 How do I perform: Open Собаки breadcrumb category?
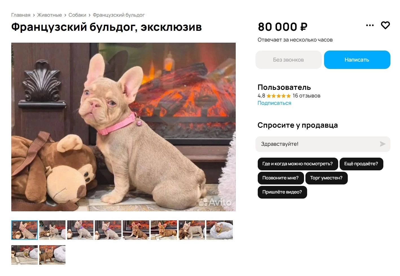77,15
